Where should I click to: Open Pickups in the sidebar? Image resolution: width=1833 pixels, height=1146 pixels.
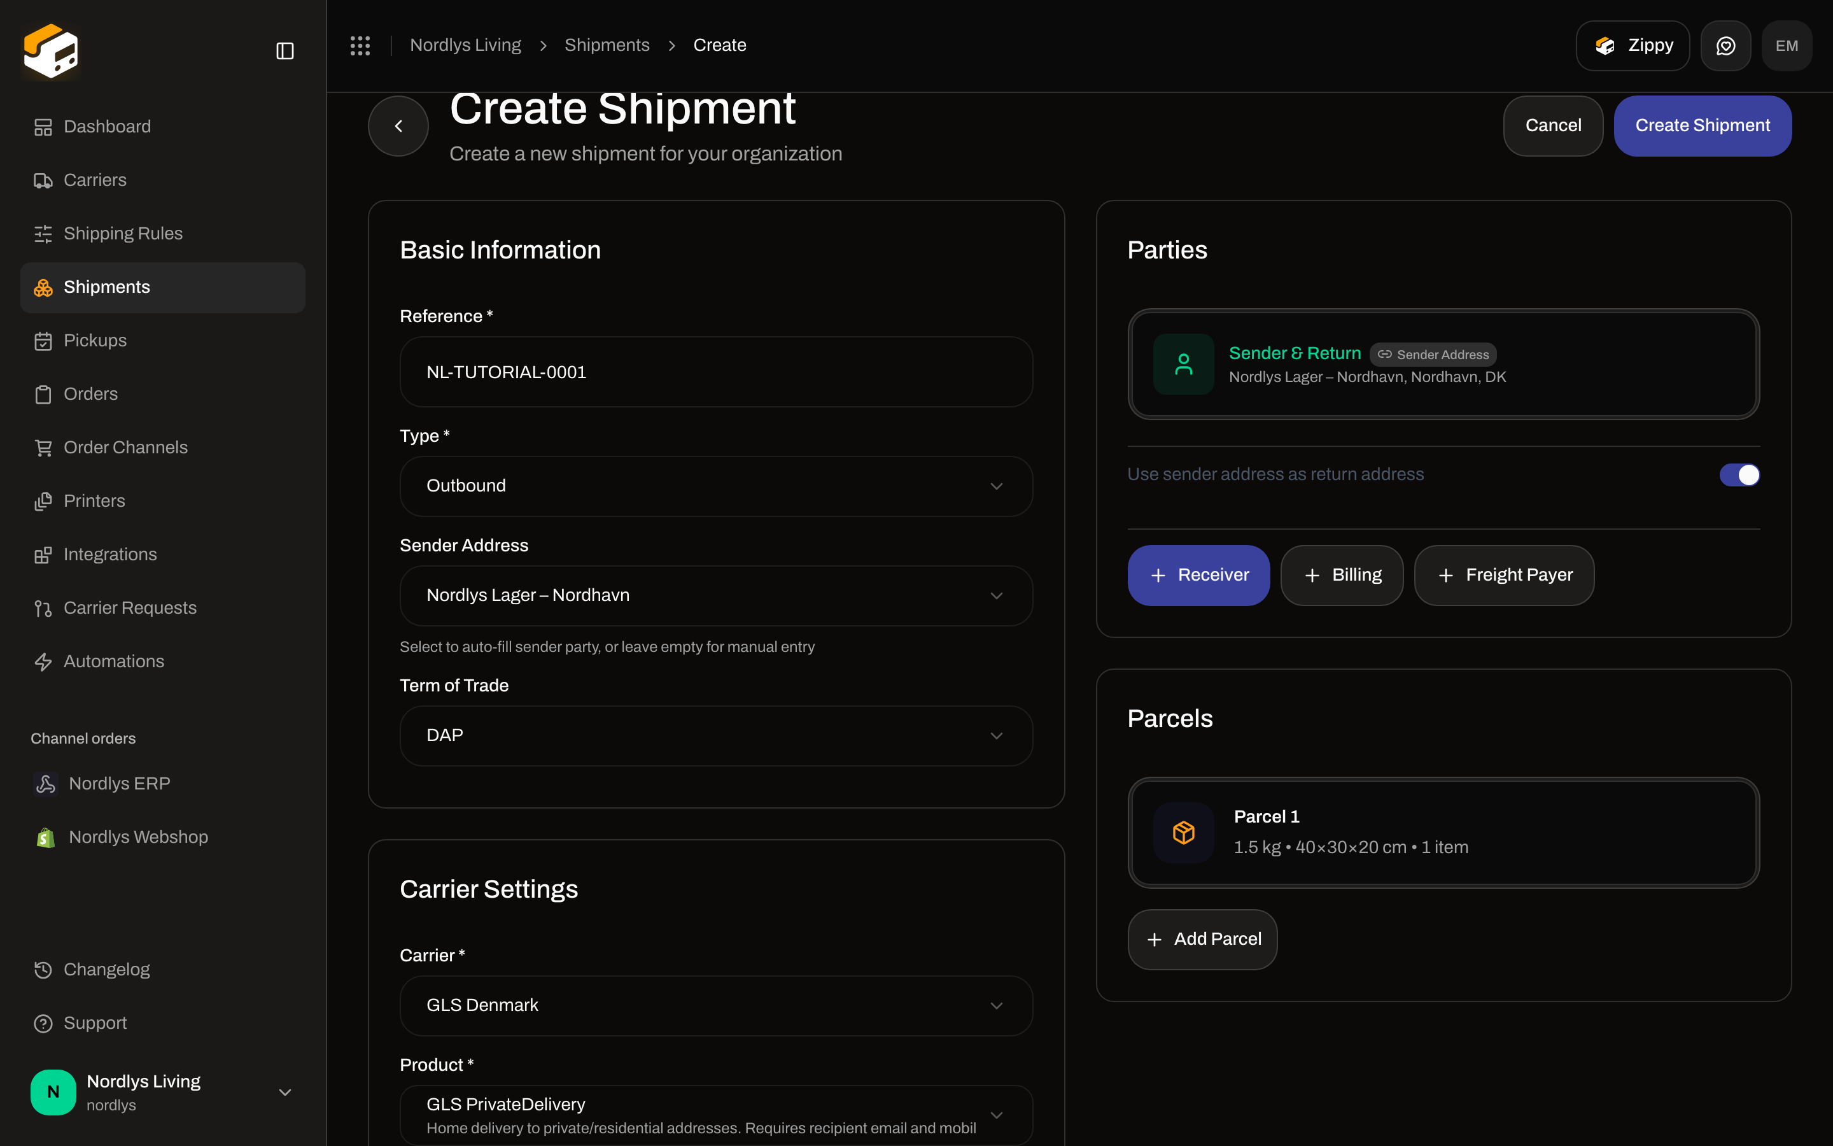point(163,341)
